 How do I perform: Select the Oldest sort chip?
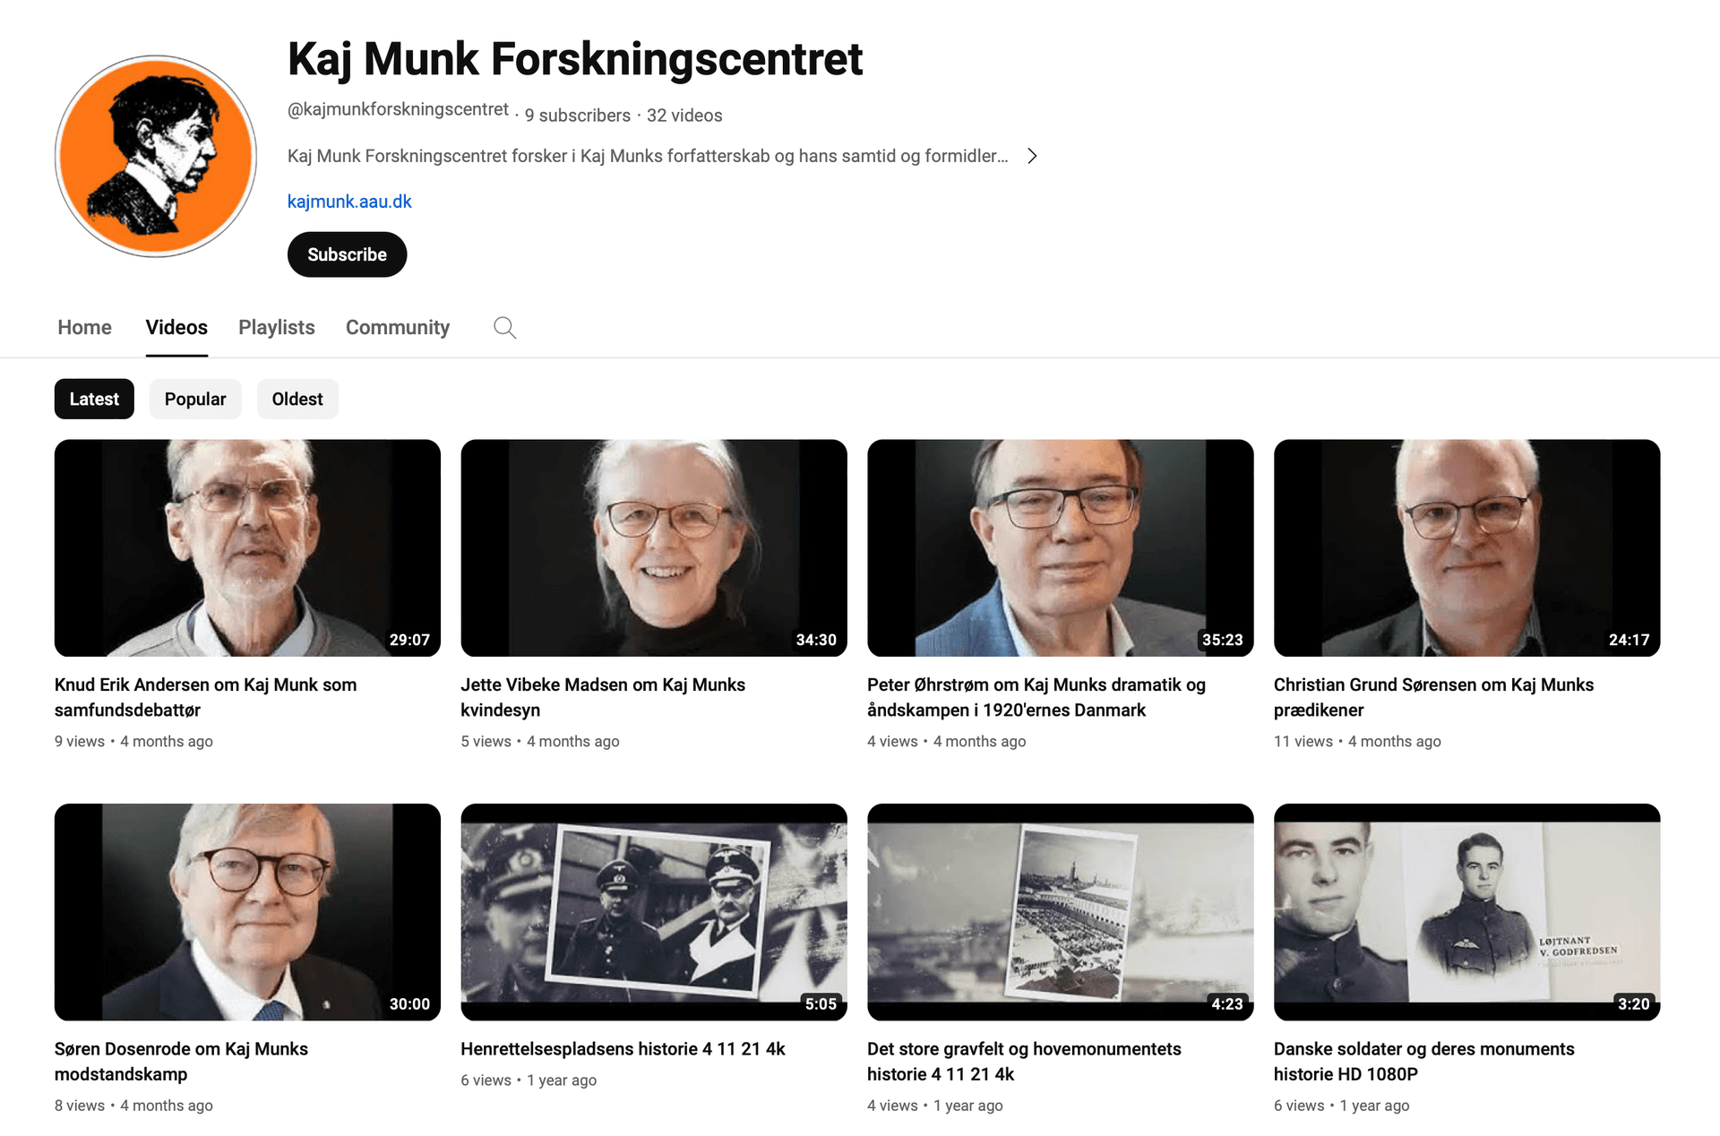(297, 399)
